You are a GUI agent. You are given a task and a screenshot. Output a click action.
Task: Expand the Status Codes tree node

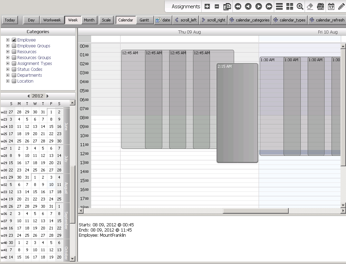[8, 69]
